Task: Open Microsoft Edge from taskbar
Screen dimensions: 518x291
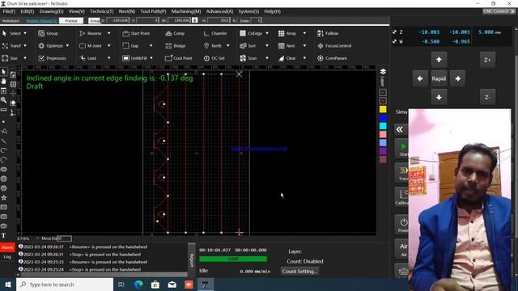Action: click(138, 285)
